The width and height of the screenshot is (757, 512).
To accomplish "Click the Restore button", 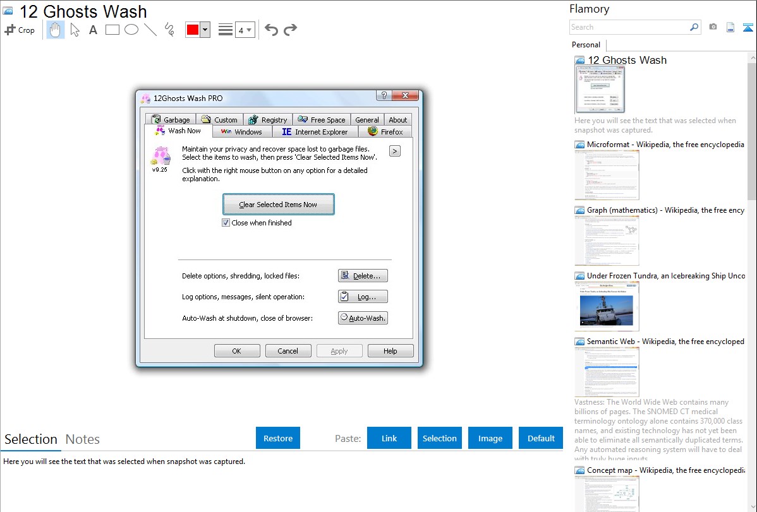I will click(278, 438).
